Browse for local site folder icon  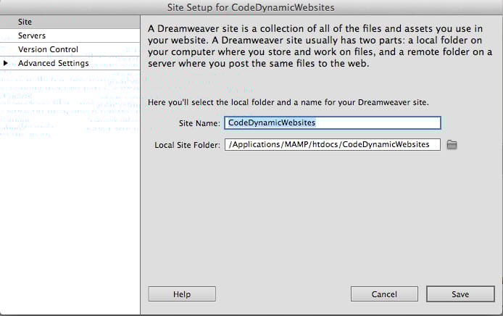click(452, 145)
